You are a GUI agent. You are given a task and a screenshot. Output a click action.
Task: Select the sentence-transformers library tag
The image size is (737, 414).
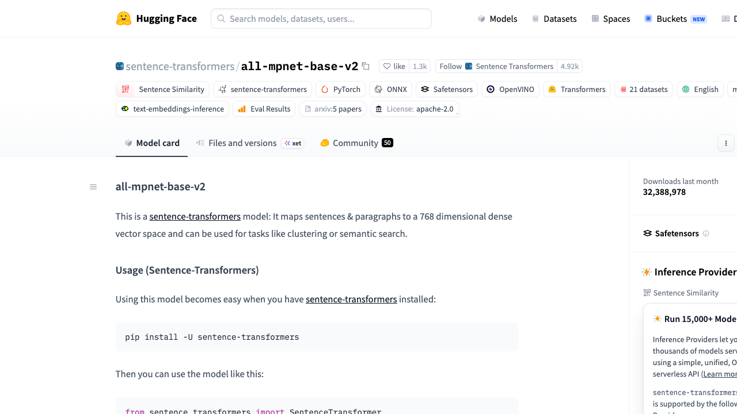coord(263,89)
